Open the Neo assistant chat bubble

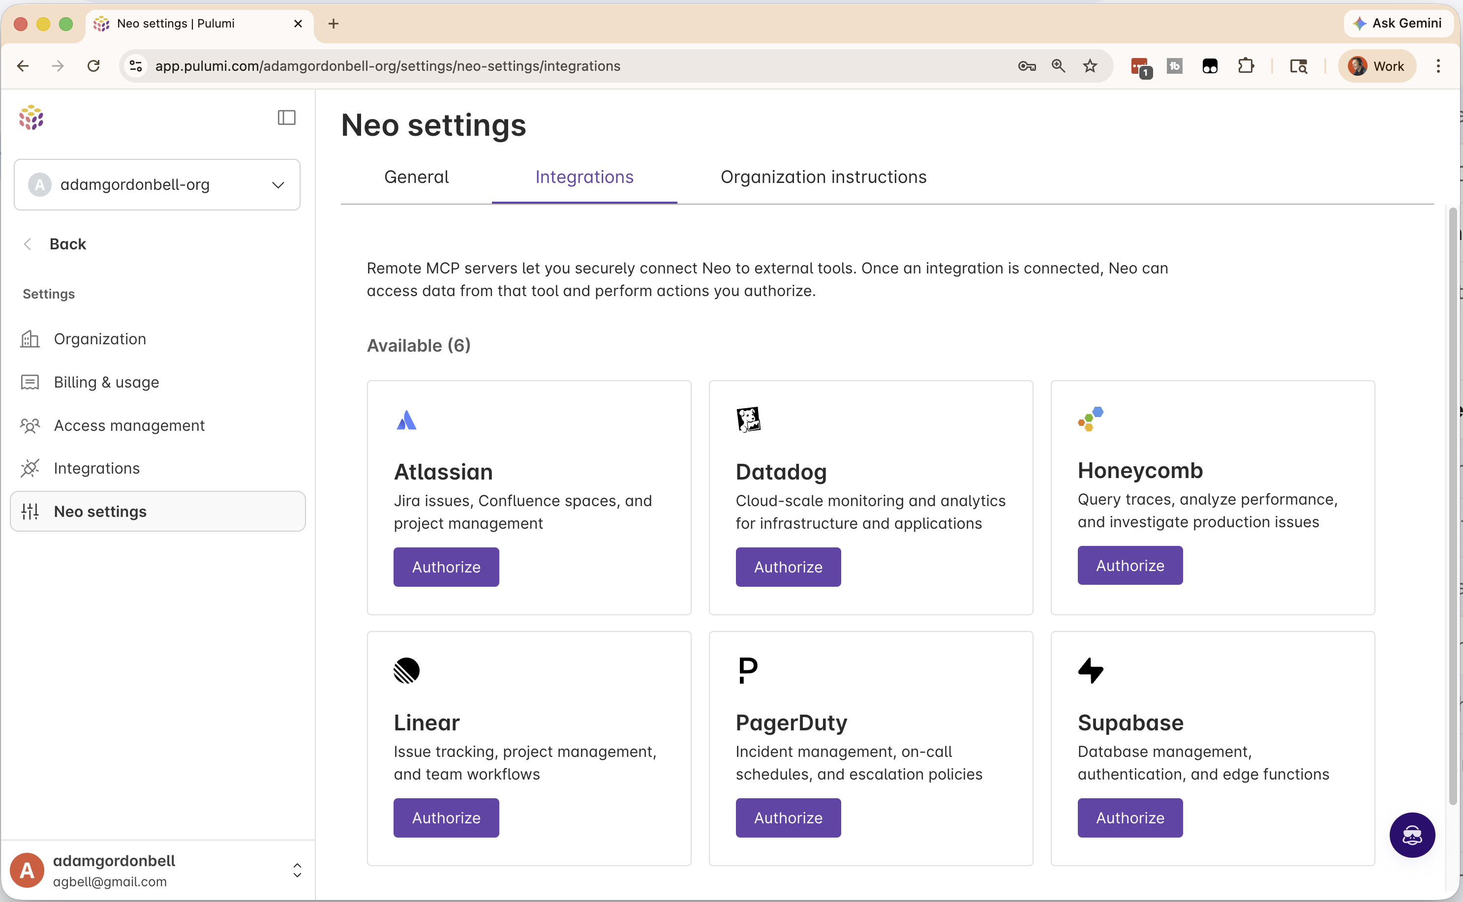coord(1412,835)
